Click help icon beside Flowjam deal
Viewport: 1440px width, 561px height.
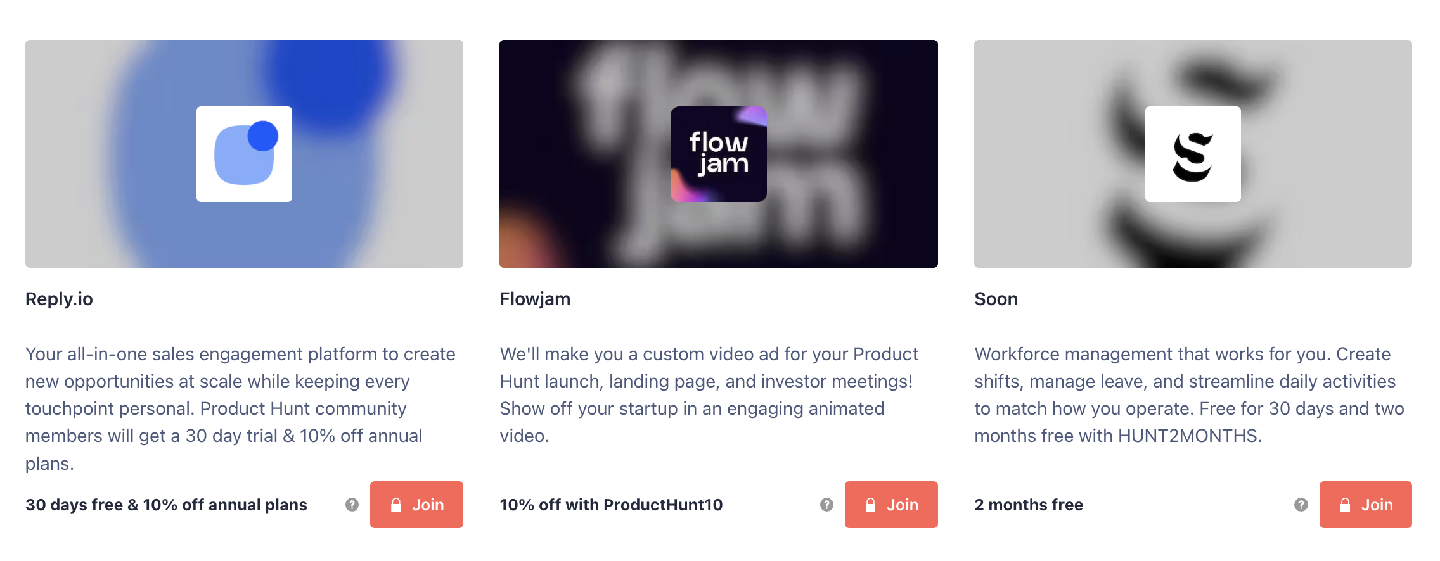coord(826,505)
